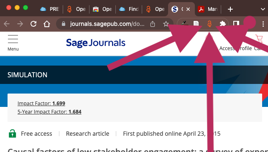Minimize the browser window with yellow button
The height and width of the screenshot is (152, 268).
pos(17,8)
